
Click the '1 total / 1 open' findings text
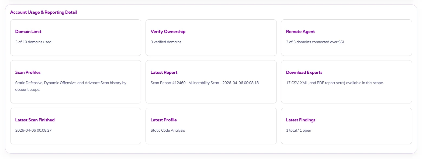[x=298, y=131]
